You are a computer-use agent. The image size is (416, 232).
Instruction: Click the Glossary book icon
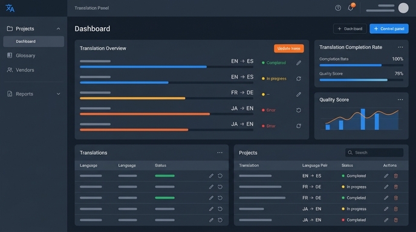tap(10, 56)
